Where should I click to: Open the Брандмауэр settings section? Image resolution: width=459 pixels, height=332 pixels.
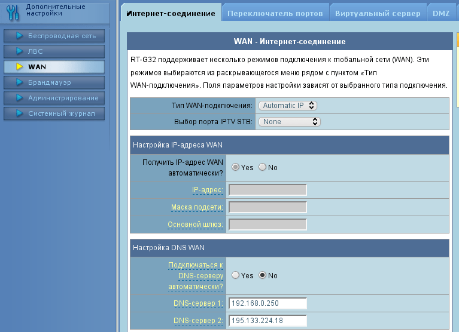54,82
